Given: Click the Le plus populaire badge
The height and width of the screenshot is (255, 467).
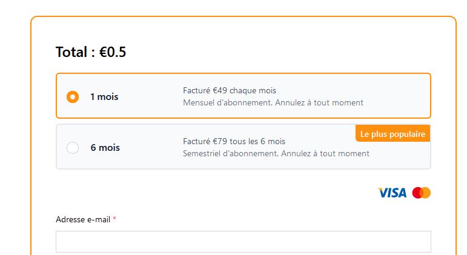Looking at the screenshot, I should 393,134.
